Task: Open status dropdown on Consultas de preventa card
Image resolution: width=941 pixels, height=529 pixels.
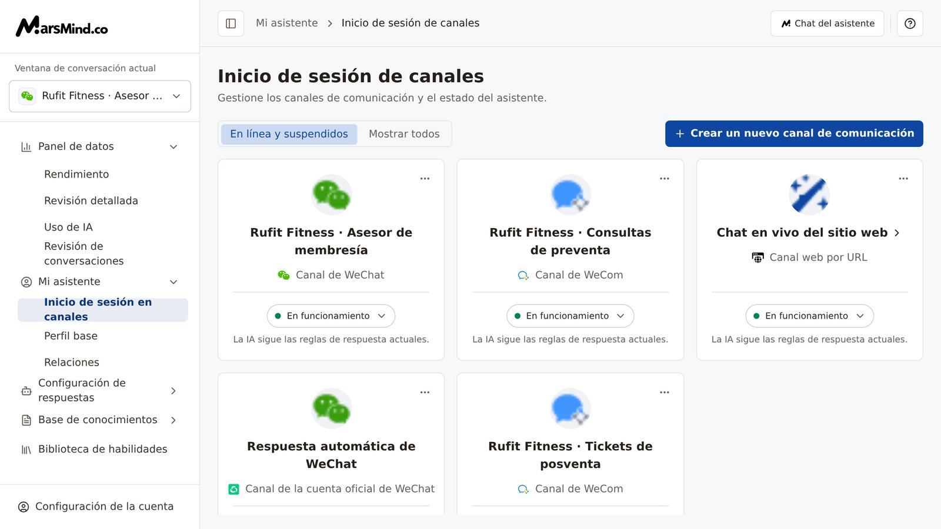Action: tap(570, 316)
